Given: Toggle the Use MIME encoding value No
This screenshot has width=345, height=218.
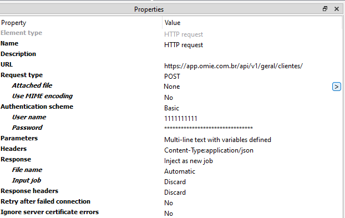Looking at the screenshot, I should [x=169, y=98].
